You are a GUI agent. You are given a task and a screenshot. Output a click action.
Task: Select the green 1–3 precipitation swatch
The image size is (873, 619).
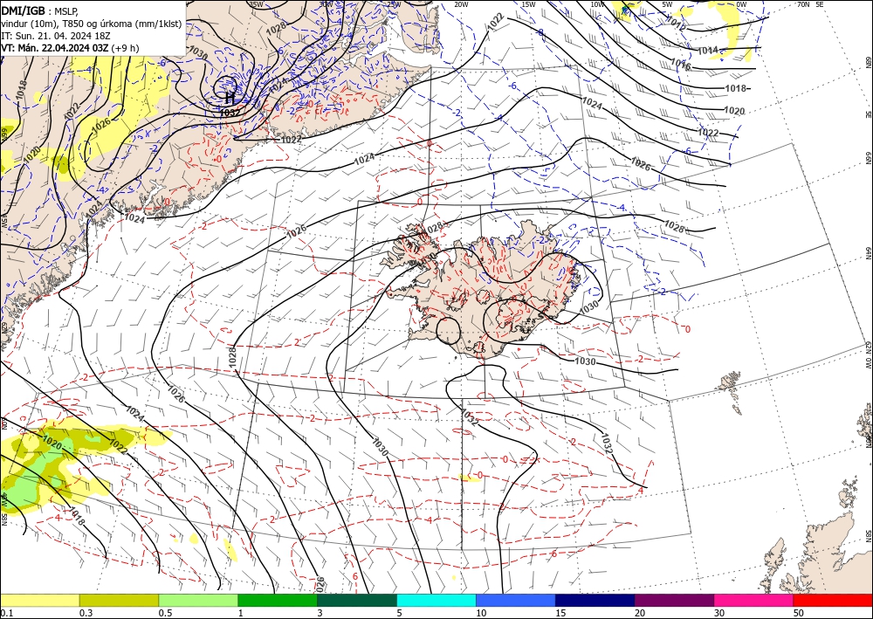coord(278,600)
